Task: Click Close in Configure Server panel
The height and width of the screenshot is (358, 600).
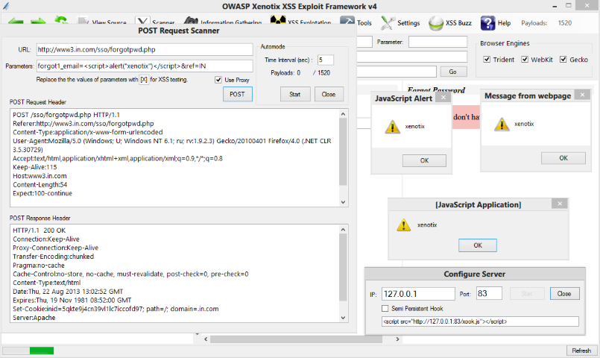Action: tap(563, 294)
